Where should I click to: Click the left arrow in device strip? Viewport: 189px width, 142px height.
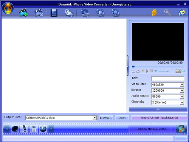pos(7,129)
